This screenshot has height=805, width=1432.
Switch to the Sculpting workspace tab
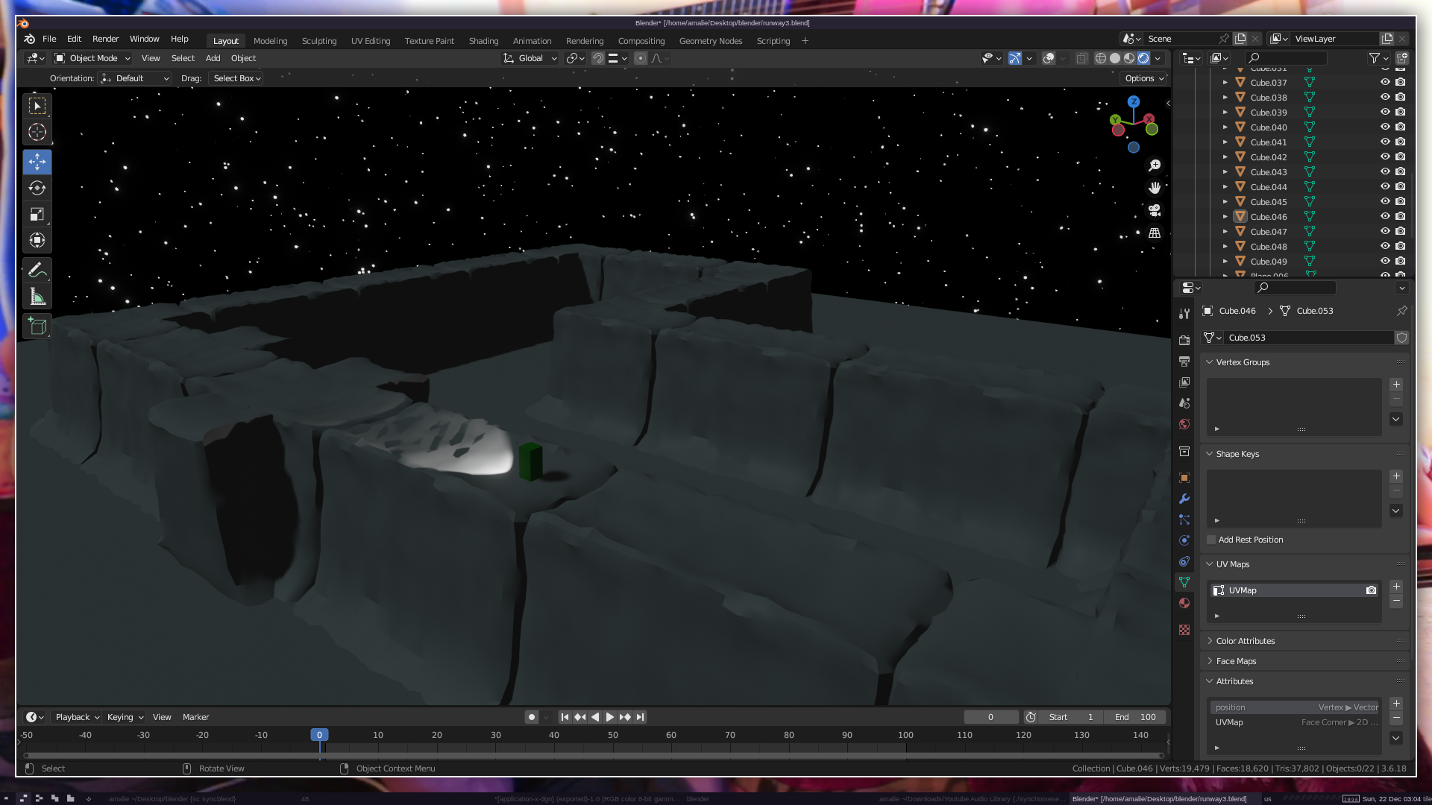318,41
